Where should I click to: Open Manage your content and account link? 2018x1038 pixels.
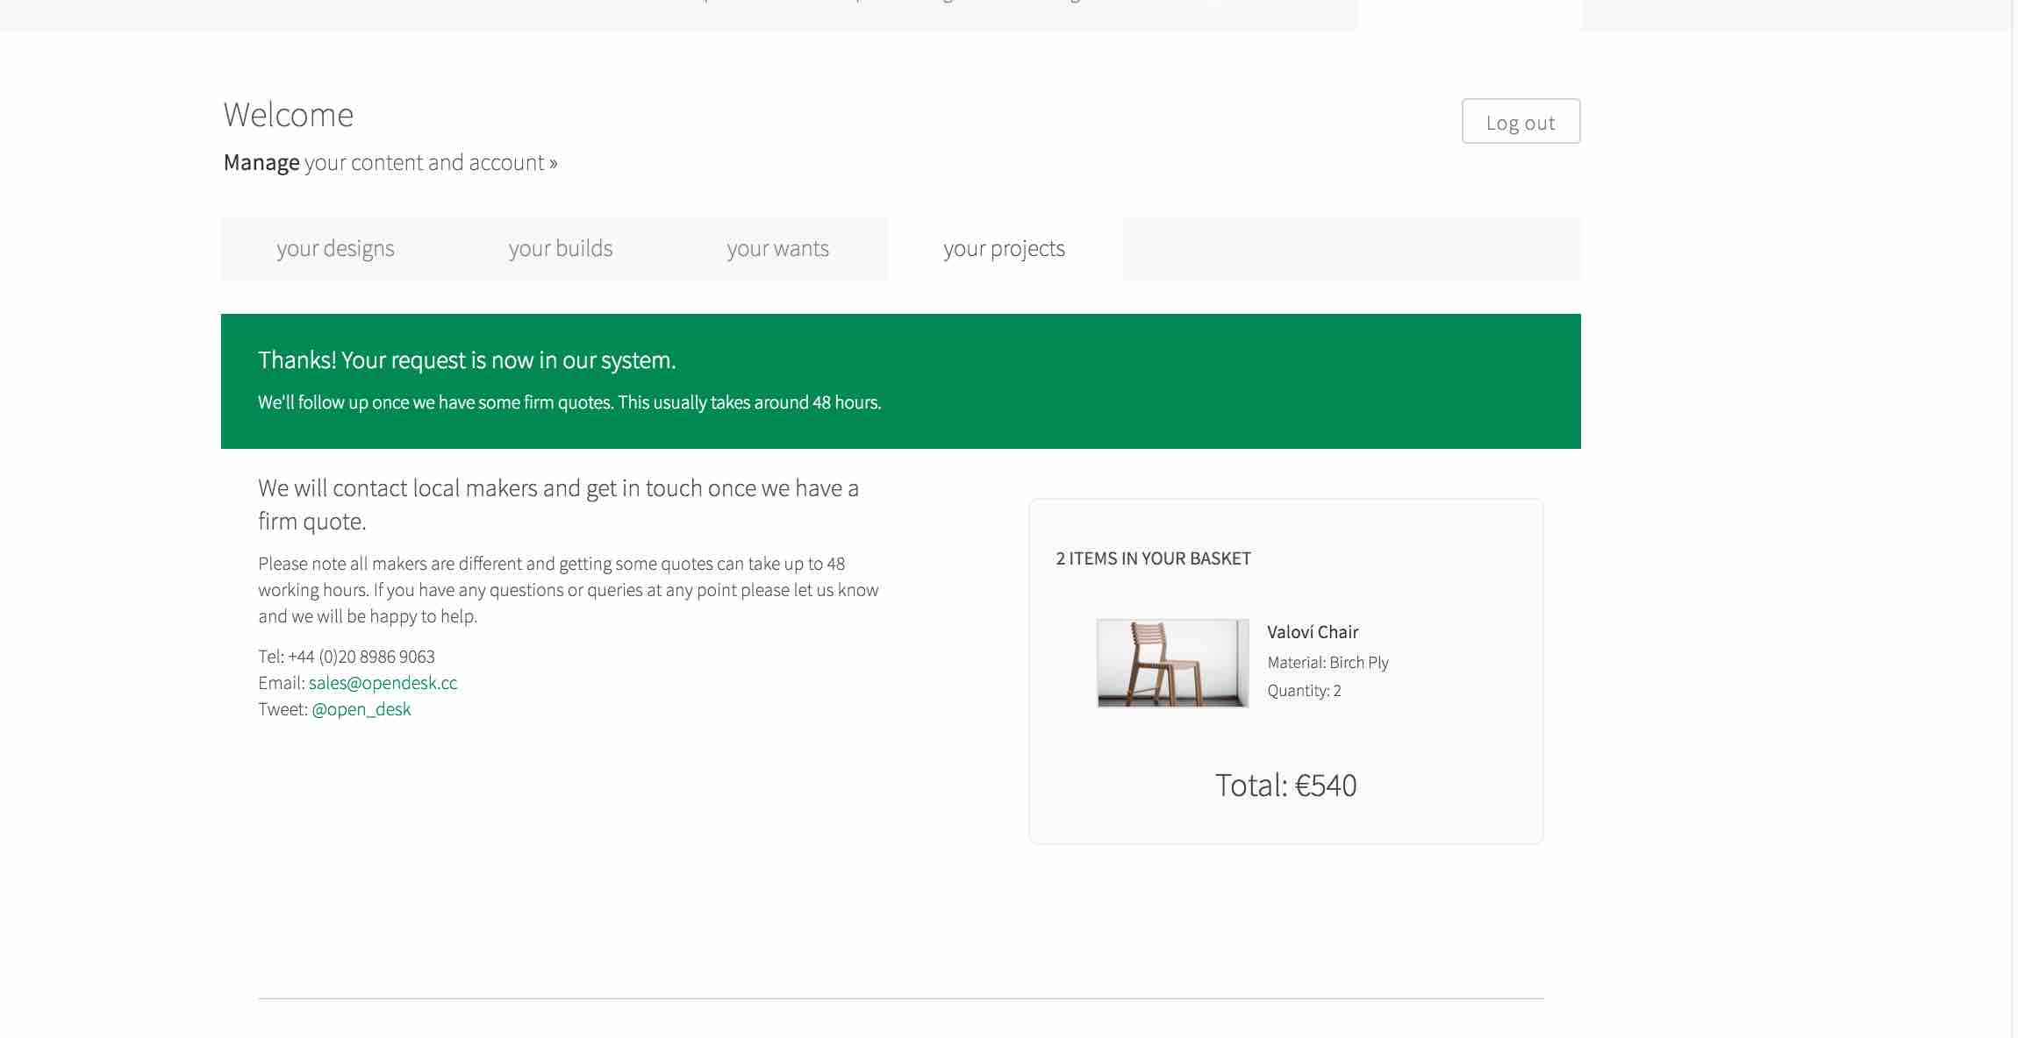(390, 163)
